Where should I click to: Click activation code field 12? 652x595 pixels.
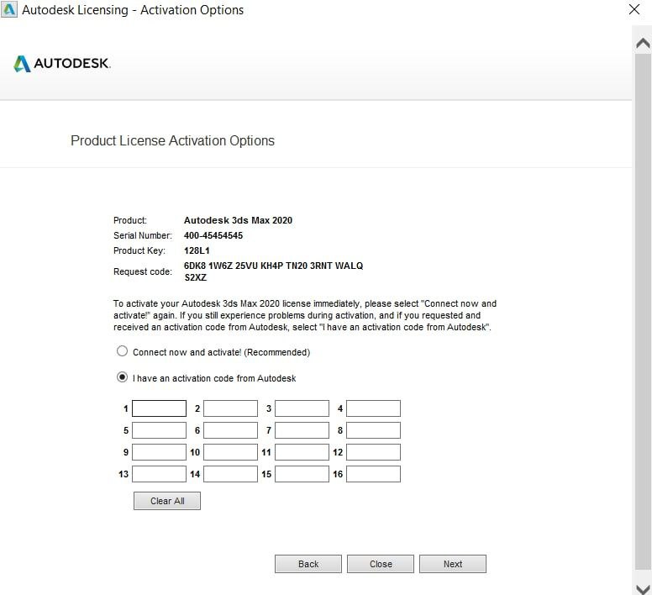[x=373, y=452]
